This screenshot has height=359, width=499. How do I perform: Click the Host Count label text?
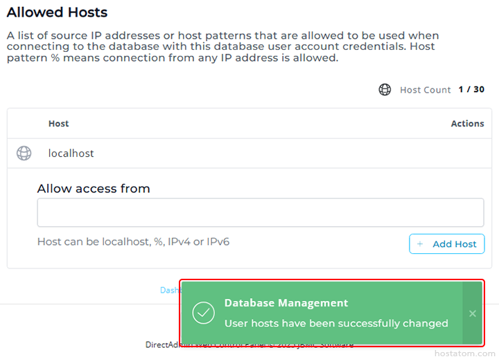click(425, 90)
